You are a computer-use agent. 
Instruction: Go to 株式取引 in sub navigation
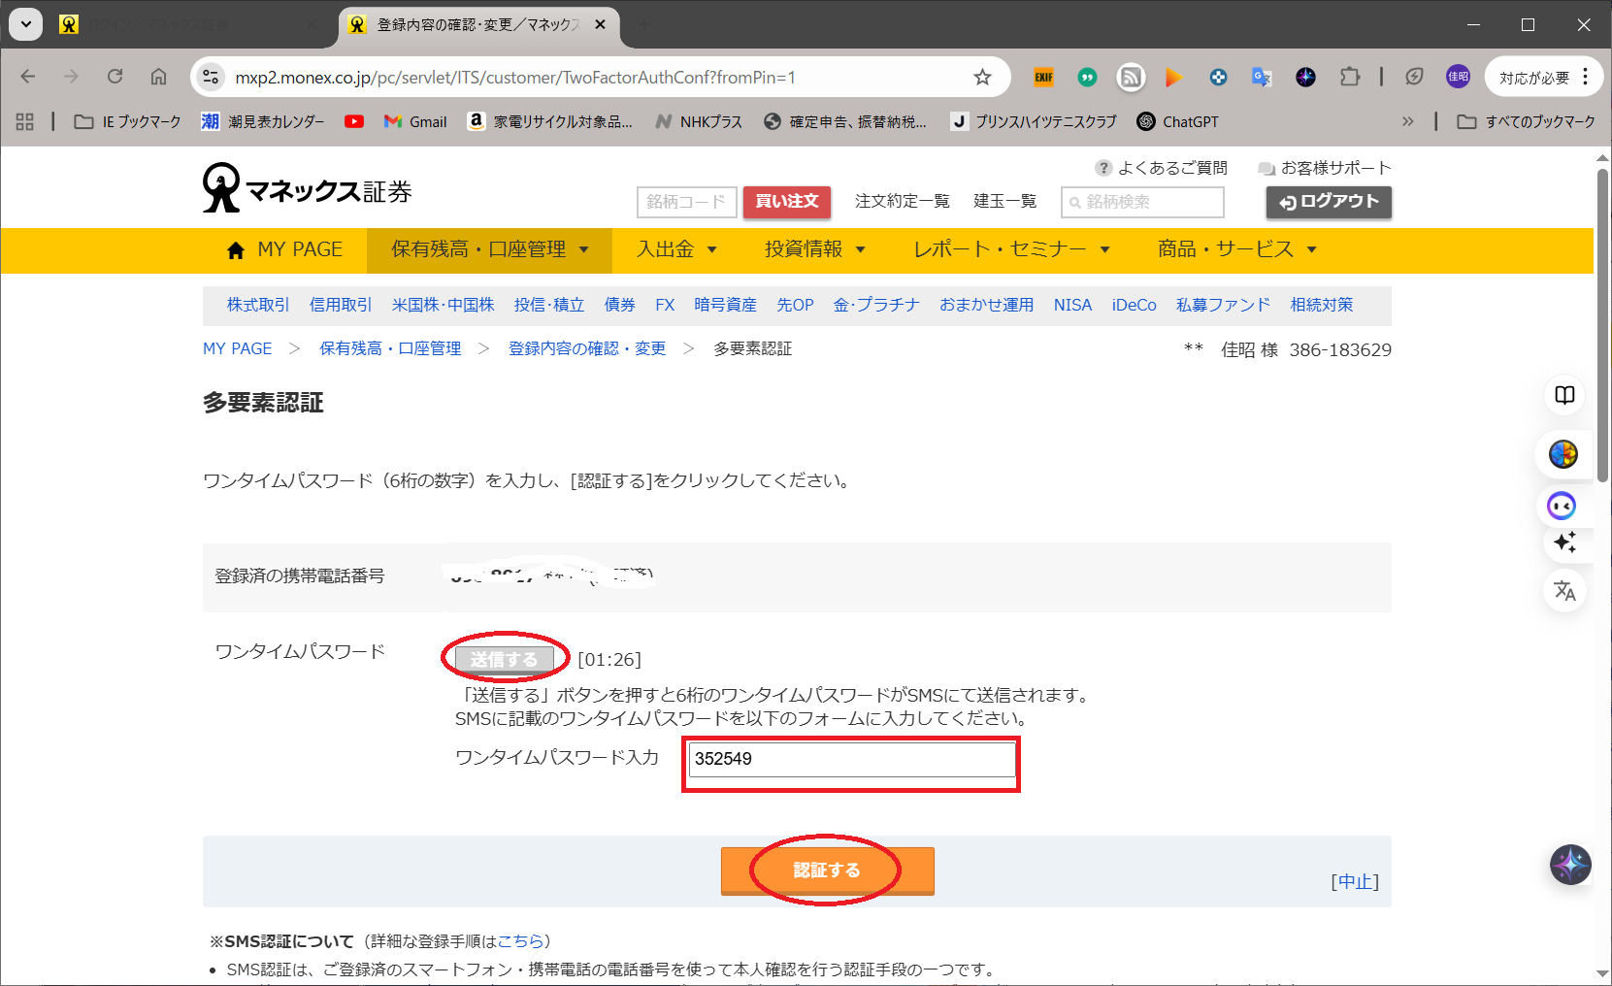tap(258, 305)
